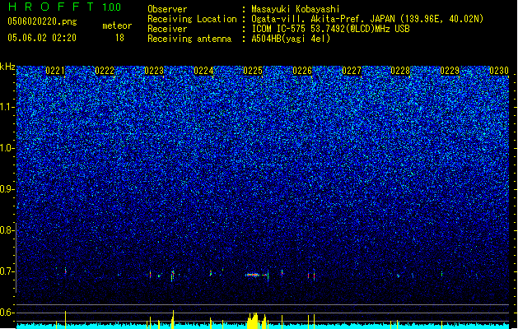
Task: Click observer name Masayuki Kobayashi
Action: click(x=296, y=9)
